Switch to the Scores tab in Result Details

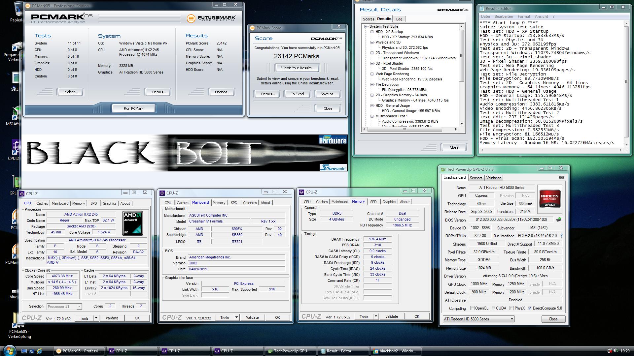tap(368, 19)
